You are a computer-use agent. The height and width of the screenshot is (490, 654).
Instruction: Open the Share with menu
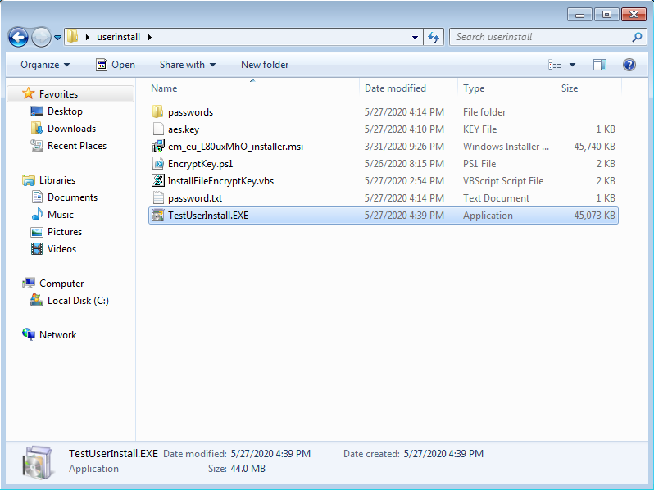(188, 65)
